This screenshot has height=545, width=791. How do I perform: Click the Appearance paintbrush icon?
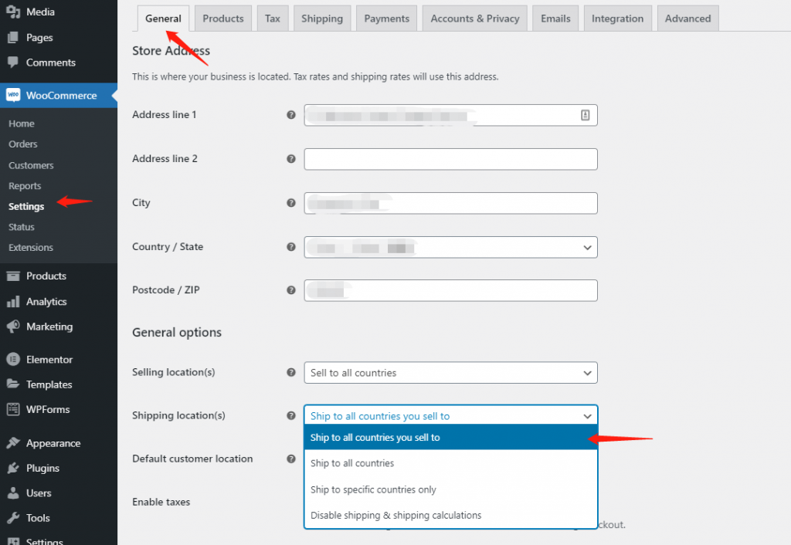tap(13, 442)
